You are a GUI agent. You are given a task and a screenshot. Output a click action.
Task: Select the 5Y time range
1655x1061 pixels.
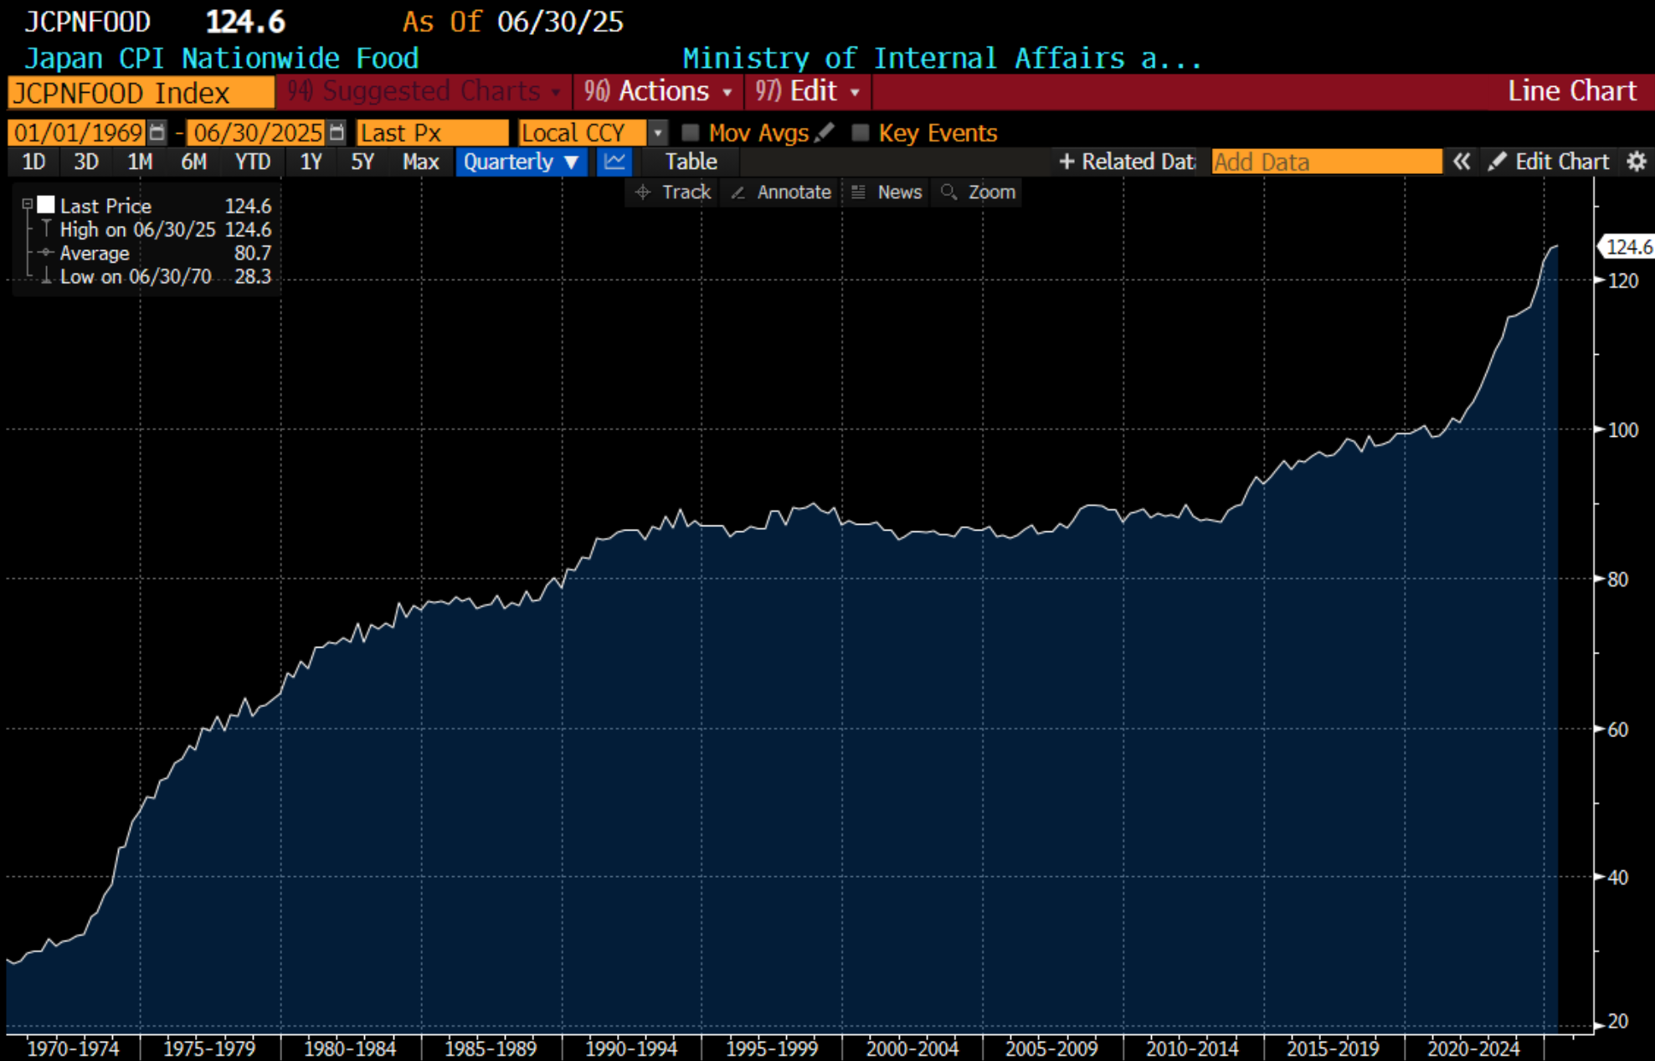pyautogui.click(x=362, y=161)
